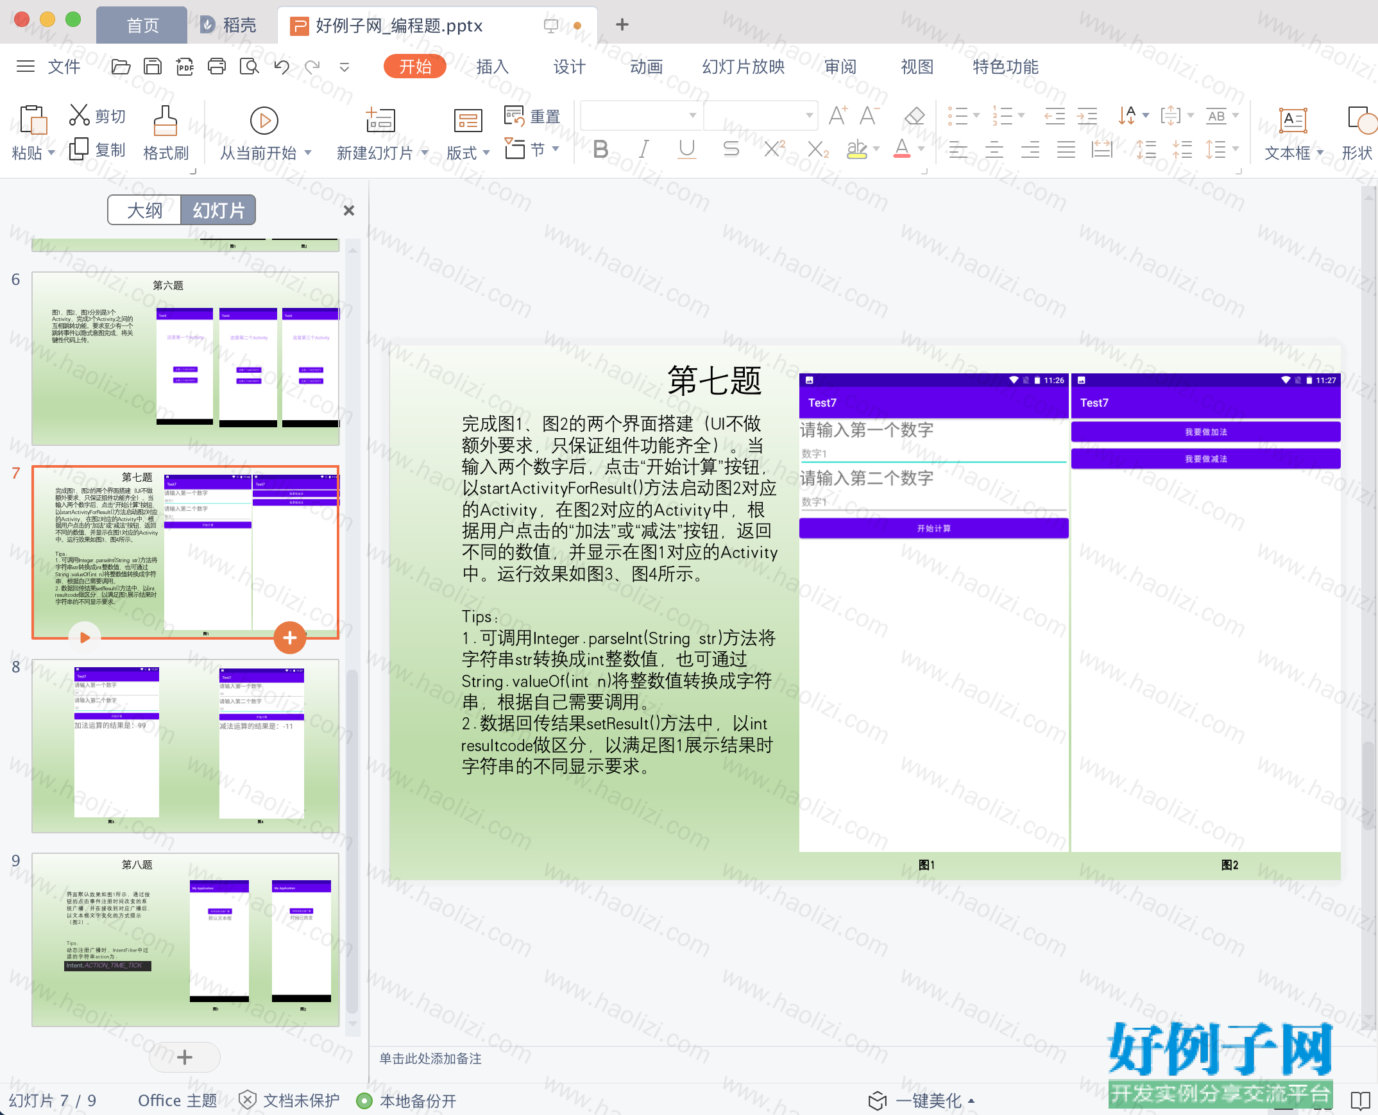Start slideshow from current slide icon
The height and width of the screenshot is (1115, 1378).
(x=264, y=120)
